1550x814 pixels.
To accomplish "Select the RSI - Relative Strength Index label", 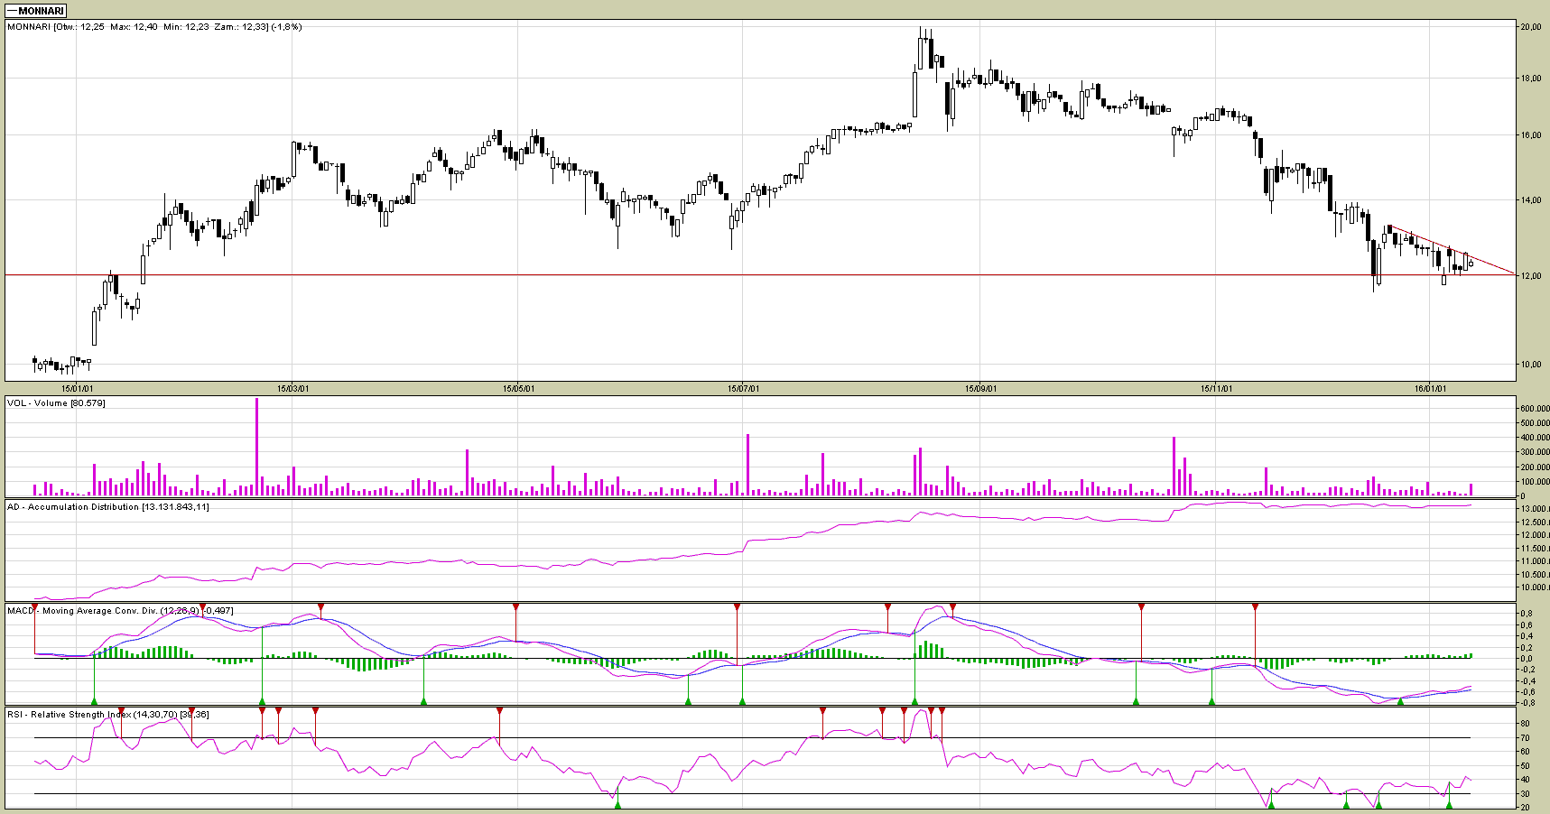I will tap(107, 715).
